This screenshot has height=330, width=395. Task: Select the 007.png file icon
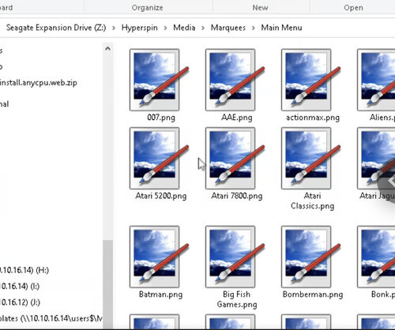pyautogui.click(x=159, y=80)
